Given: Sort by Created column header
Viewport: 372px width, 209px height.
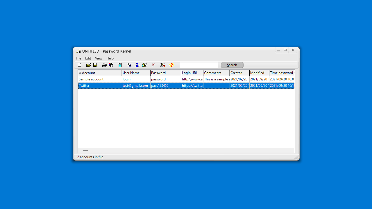Looking at the screenshot, I should (239, 73).
